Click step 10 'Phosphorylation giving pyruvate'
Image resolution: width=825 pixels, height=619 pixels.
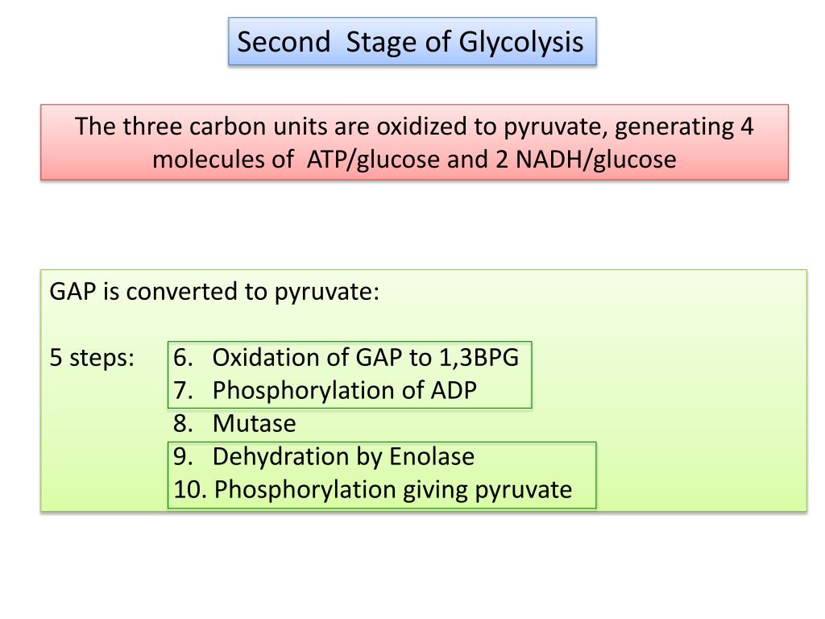(x=372, y=490)
